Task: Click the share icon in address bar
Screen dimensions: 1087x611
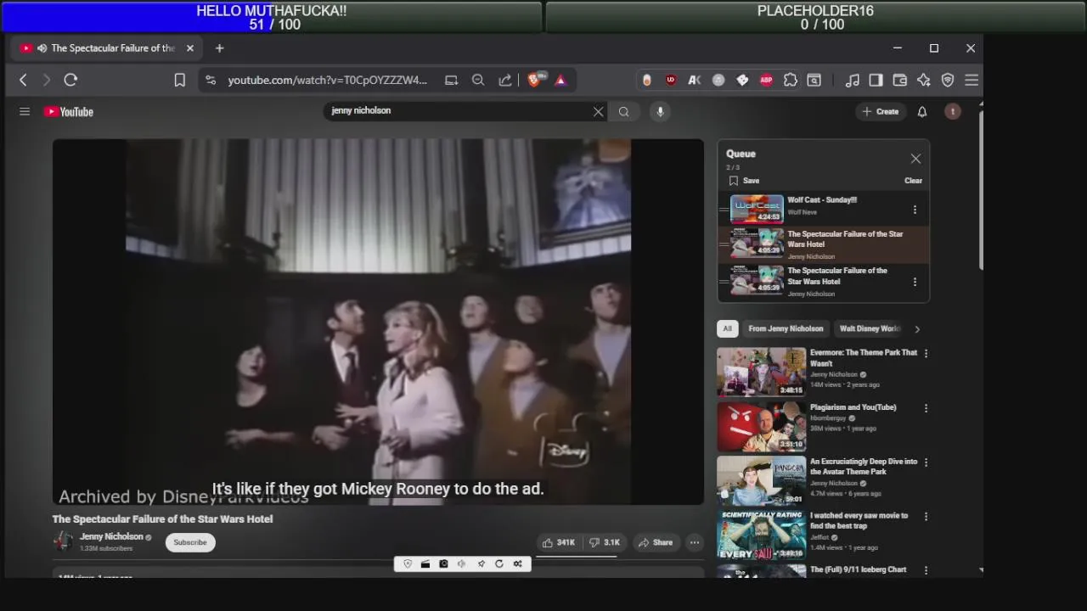Action: click(x=504, y=80)
